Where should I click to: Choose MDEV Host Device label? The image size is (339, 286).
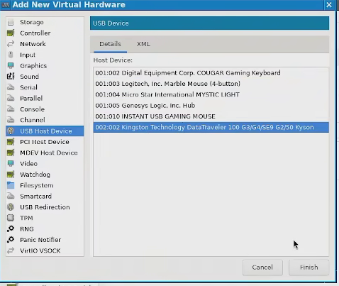coord(49,153)
